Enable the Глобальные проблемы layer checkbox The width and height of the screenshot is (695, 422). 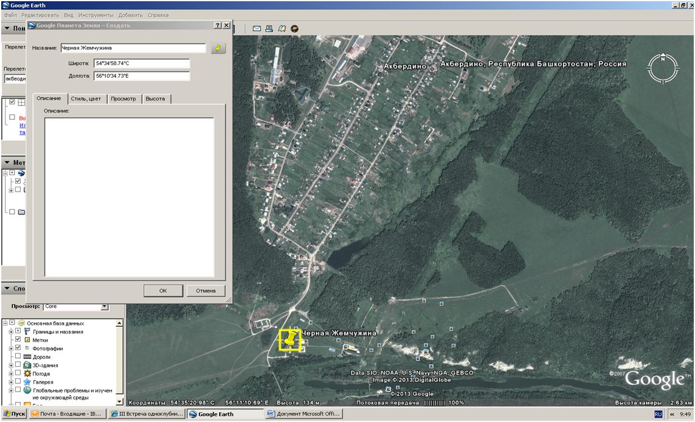coord(18,390)
